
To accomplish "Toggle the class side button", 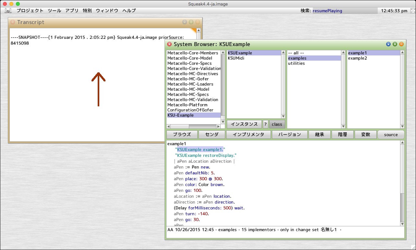I will [277, 124].
